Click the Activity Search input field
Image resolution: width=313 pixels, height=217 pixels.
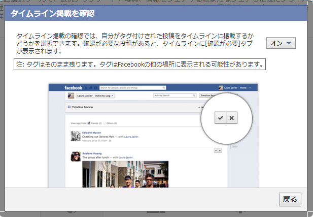173,96
